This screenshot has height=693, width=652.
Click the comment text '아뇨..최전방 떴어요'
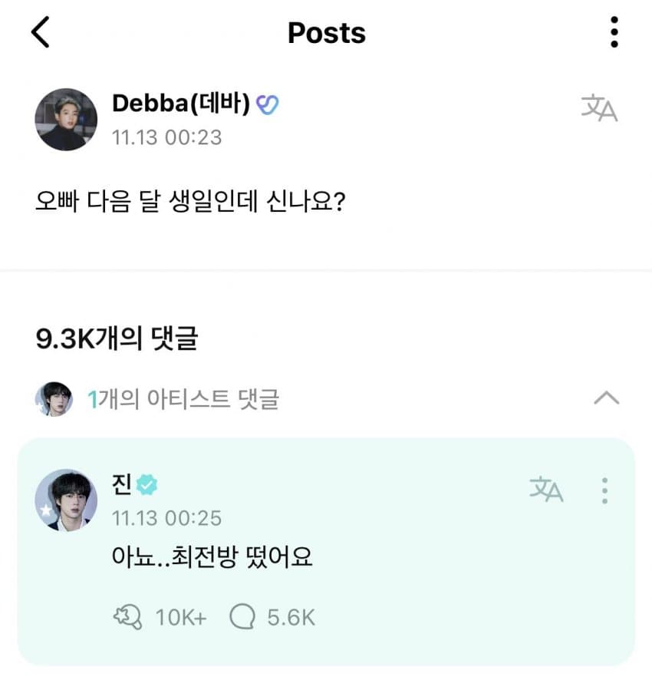pyautogui.click(x=212, y=558)
